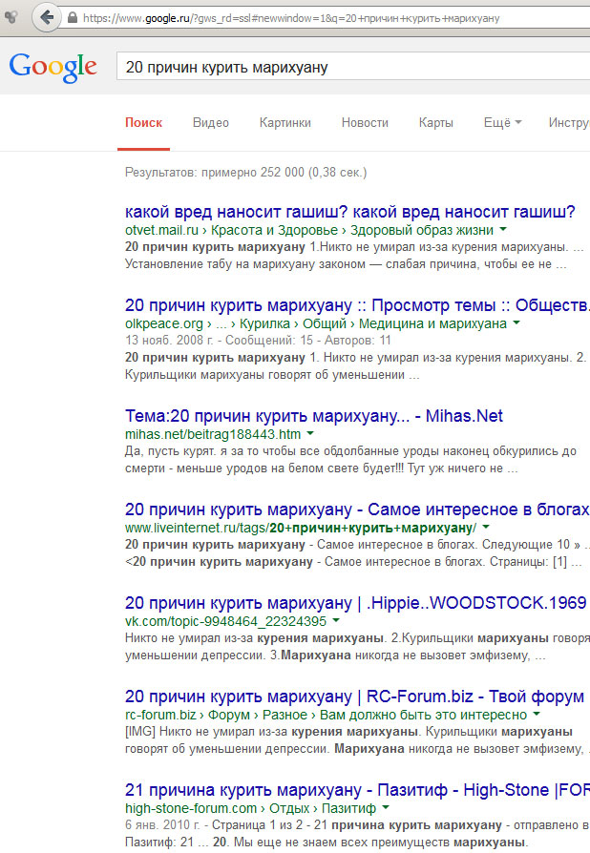Click 'Результатов: примерно 252 000' stats text
Image resolution: width=590 pixels, height=853 pixels.
[246, 173]
